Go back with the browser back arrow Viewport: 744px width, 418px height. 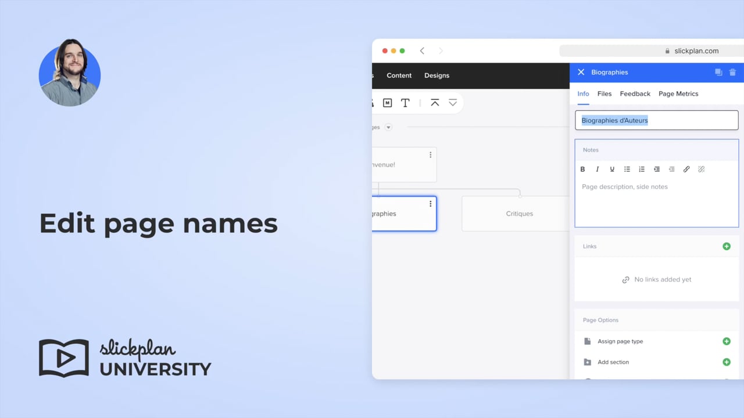pyautogui.click(x=422, y=51)
